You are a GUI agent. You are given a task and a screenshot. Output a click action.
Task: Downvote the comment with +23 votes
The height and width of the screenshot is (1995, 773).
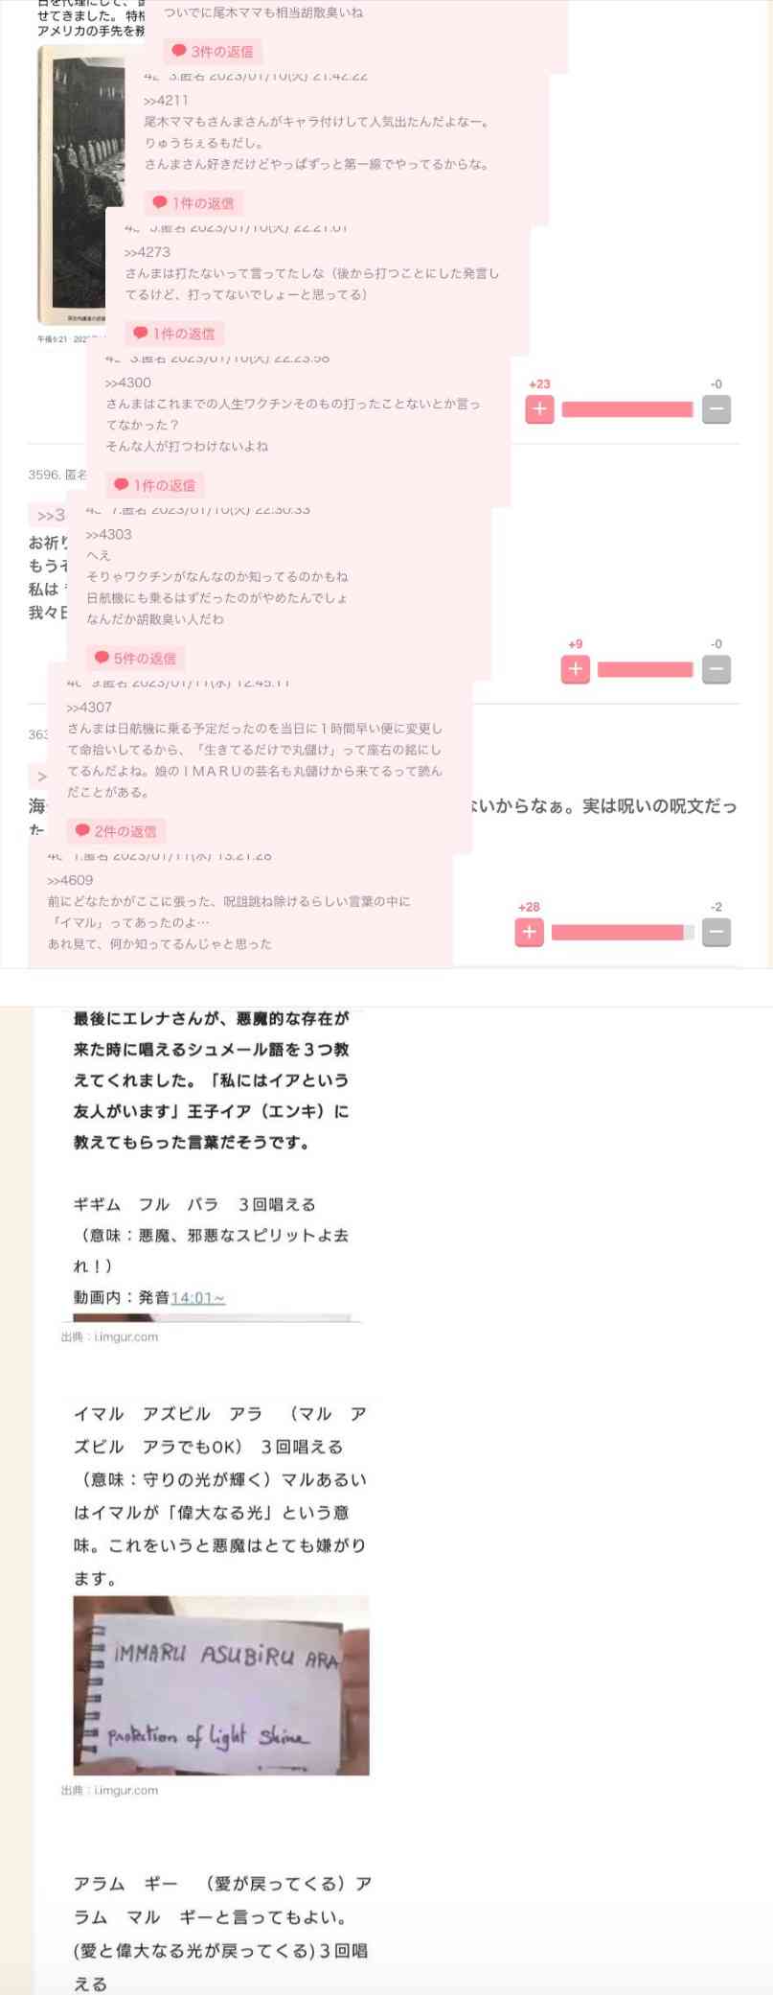pyautogui.click(x=716, y=409)
